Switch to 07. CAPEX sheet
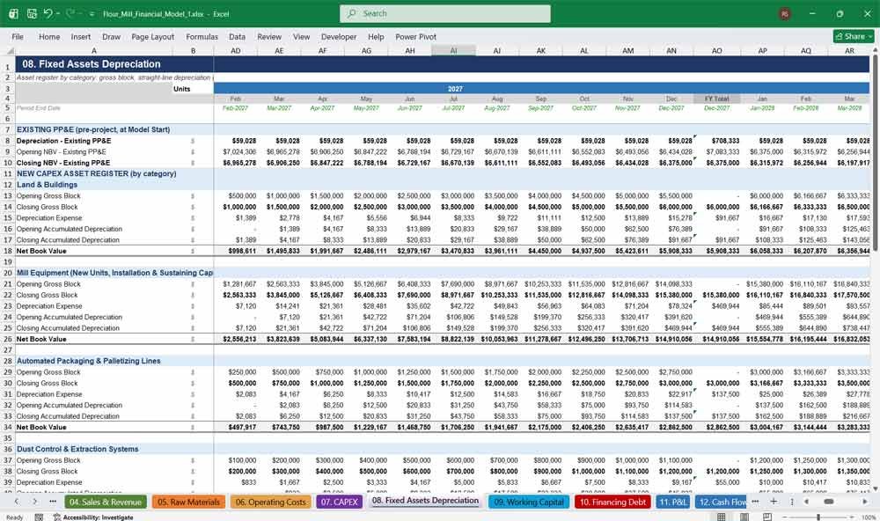880x521 pixels. 340,502
